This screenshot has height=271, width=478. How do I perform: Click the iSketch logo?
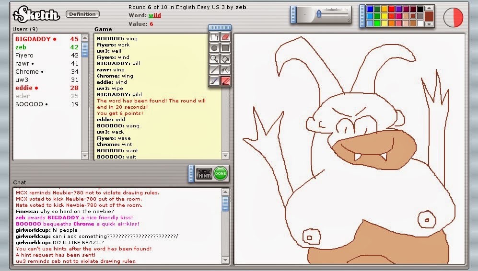click(x=36, y=14)
